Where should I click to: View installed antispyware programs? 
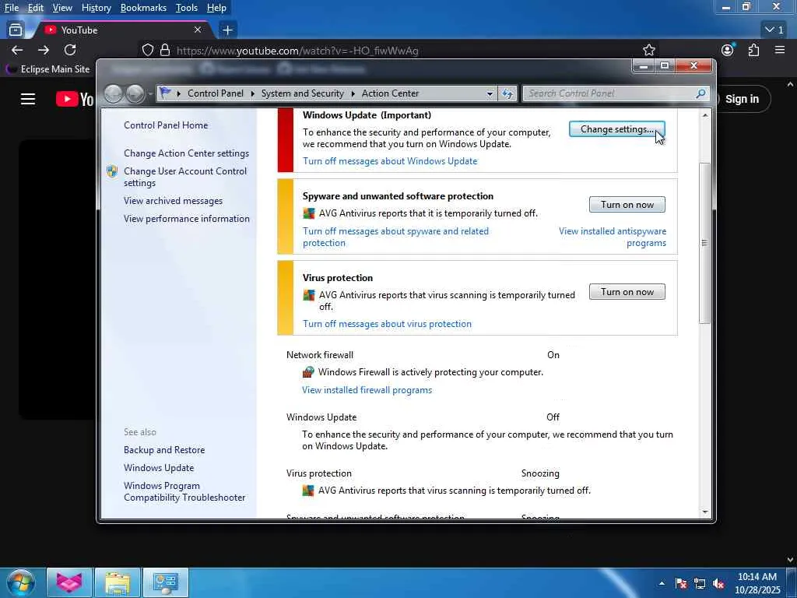pos(613,237)
